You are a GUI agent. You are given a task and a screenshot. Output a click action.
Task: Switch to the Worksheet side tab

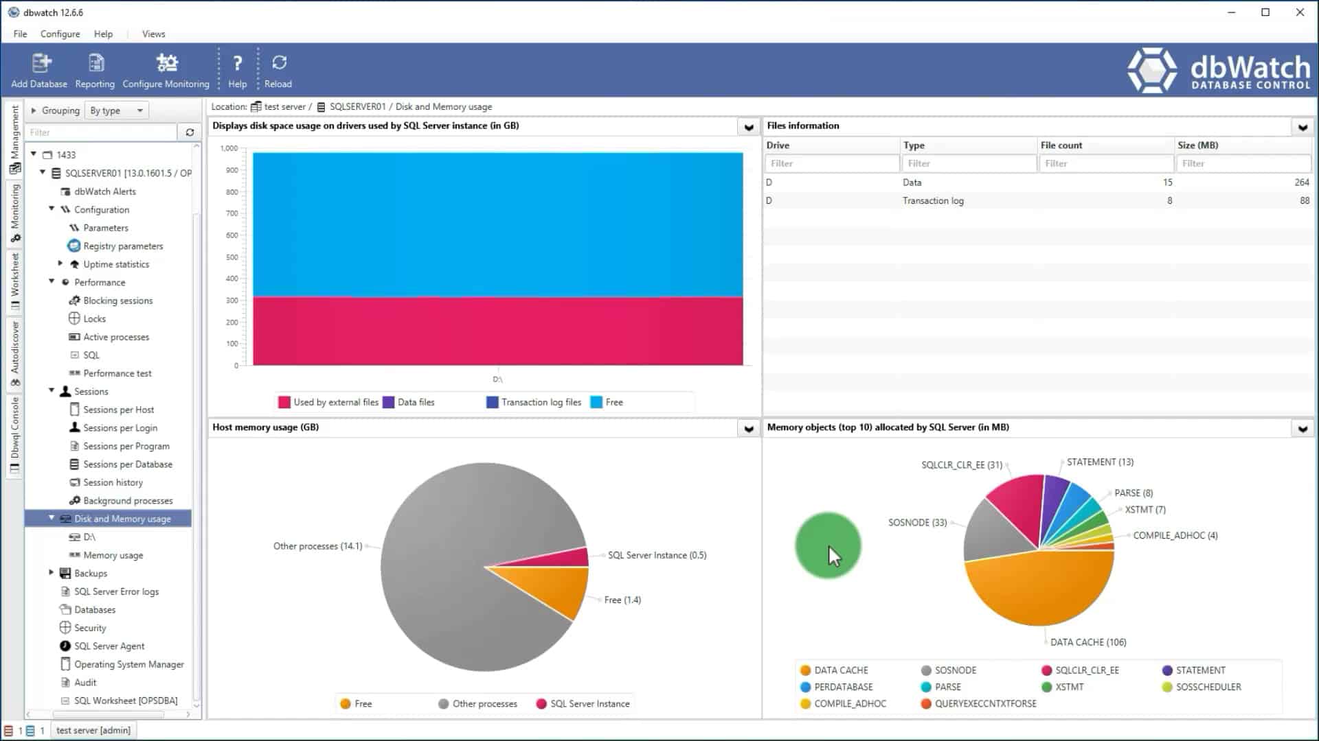pos(15,282)
